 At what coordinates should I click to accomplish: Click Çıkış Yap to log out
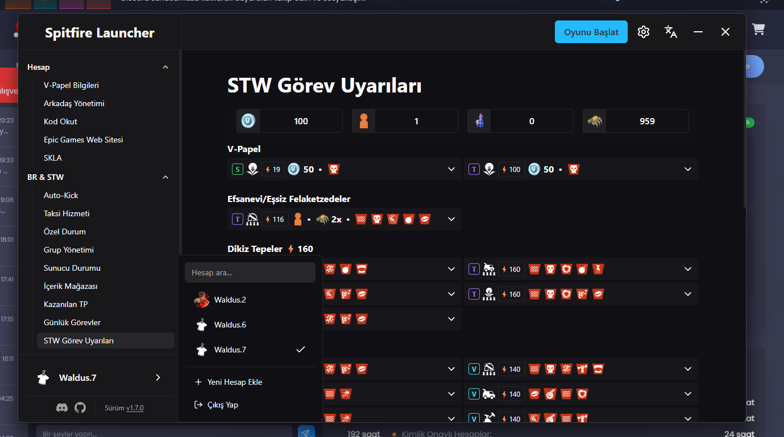point(250,405)
